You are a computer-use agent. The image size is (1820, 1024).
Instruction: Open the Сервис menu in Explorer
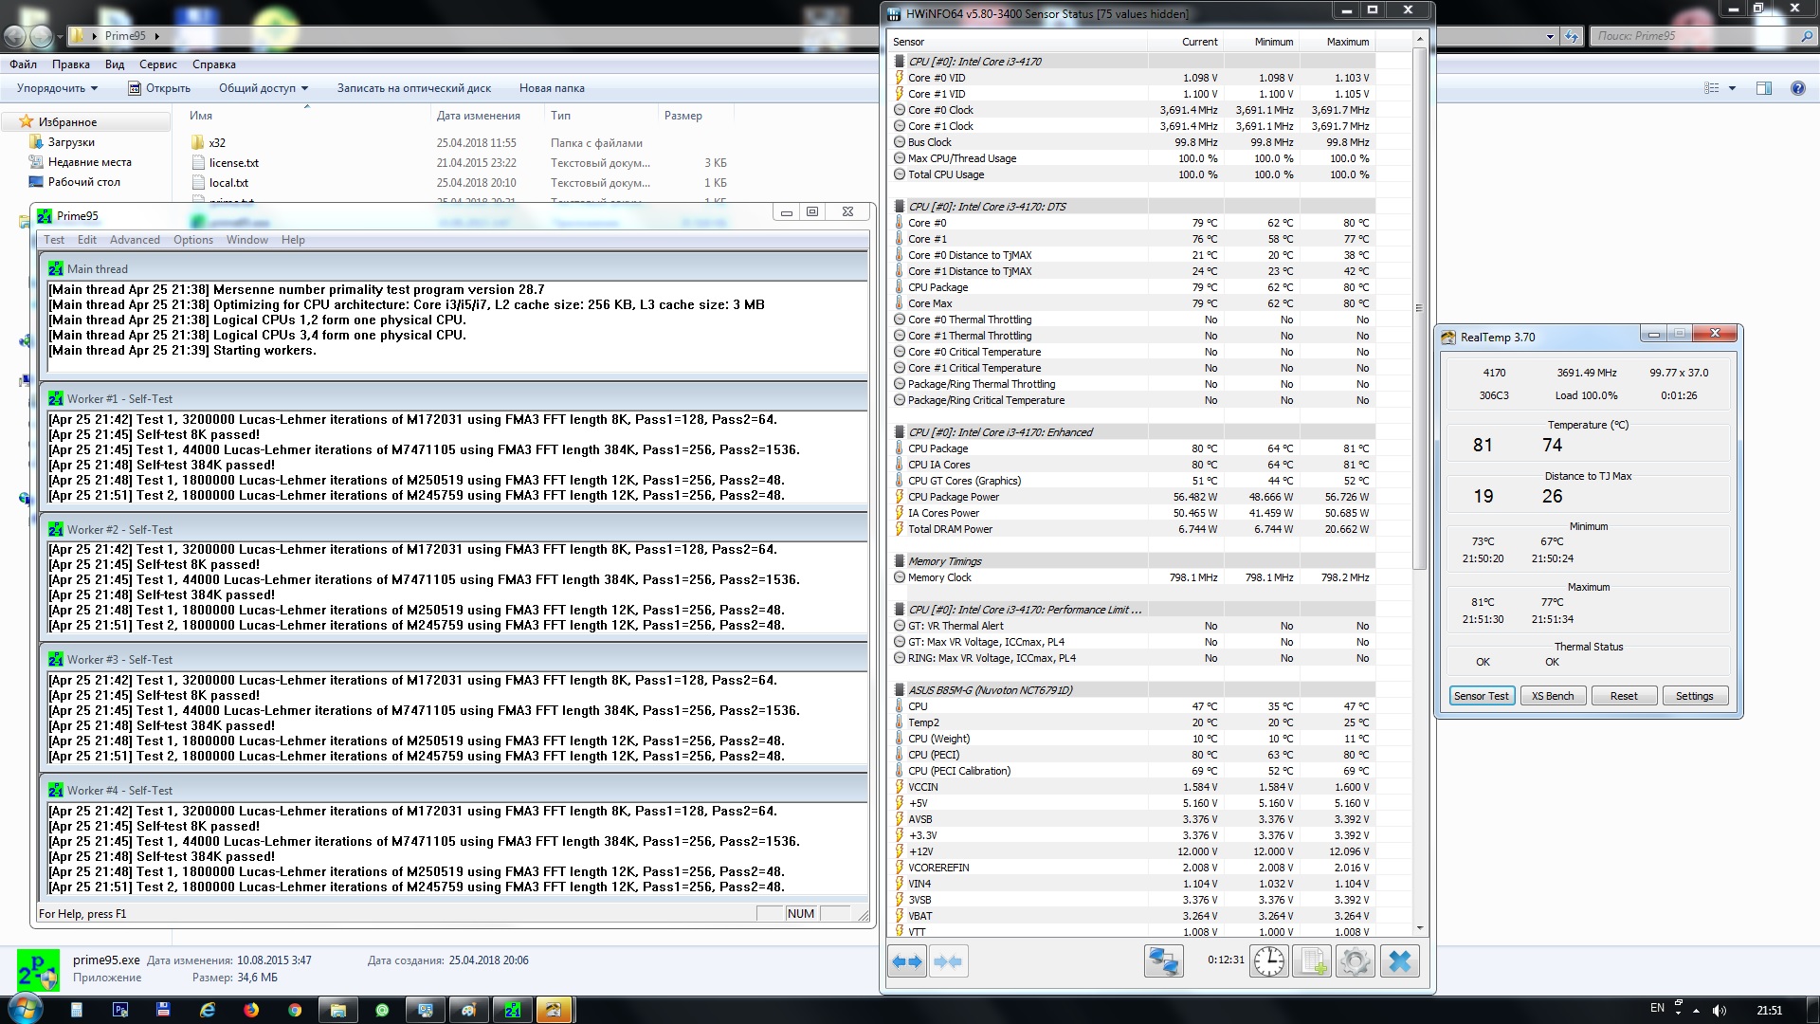coord(157,64)
